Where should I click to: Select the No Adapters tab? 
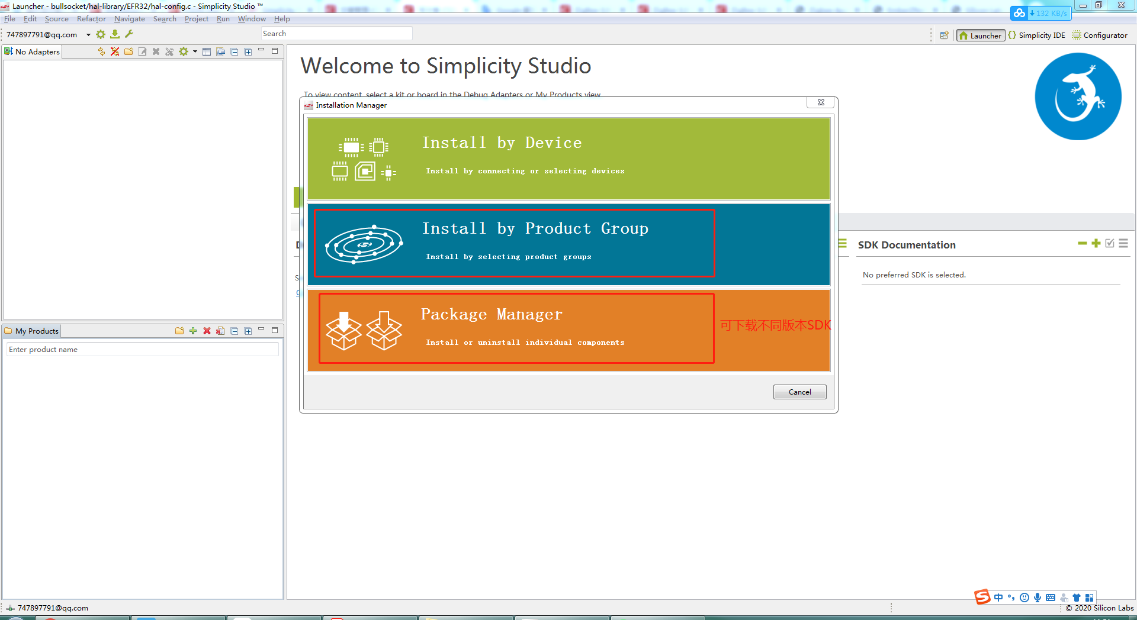tap(32, 51)
